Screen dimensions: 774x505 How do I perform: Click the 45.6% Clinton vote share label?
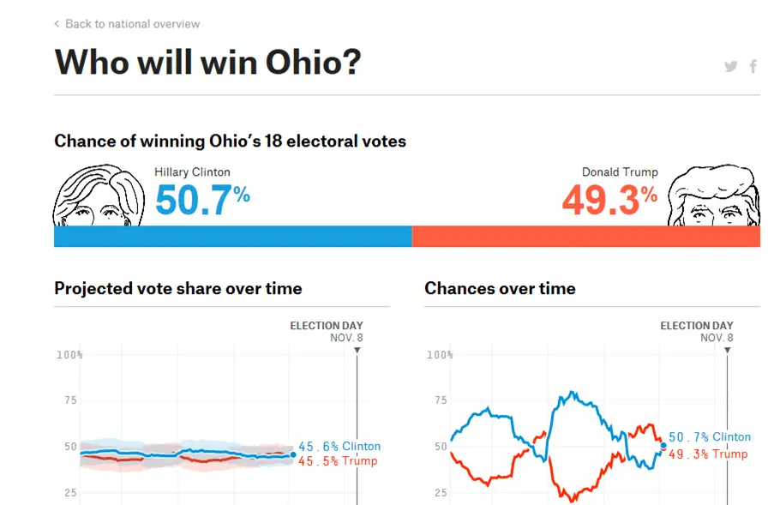point(339,446)
